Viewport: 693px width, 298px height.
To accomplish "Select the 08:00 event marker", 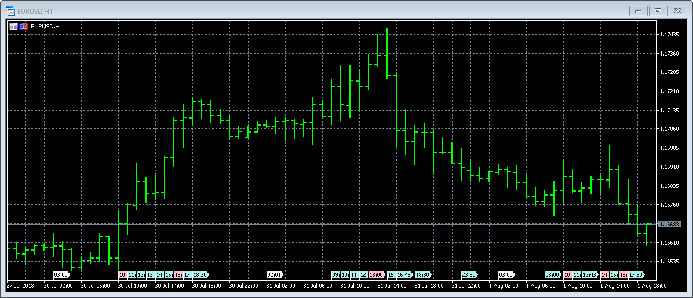I will pos(553,275).
